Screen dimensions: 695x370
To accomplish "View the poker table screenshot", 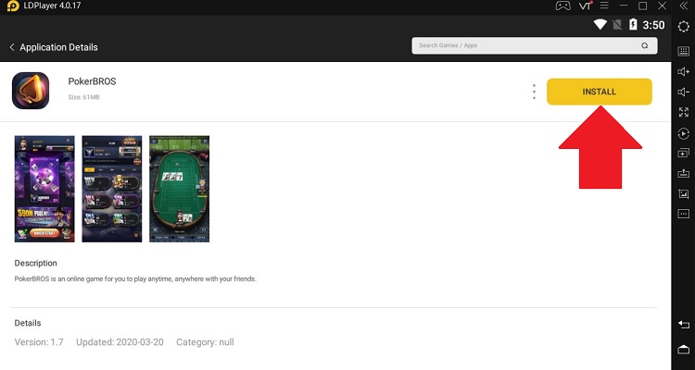I will [x=180, y=189].
